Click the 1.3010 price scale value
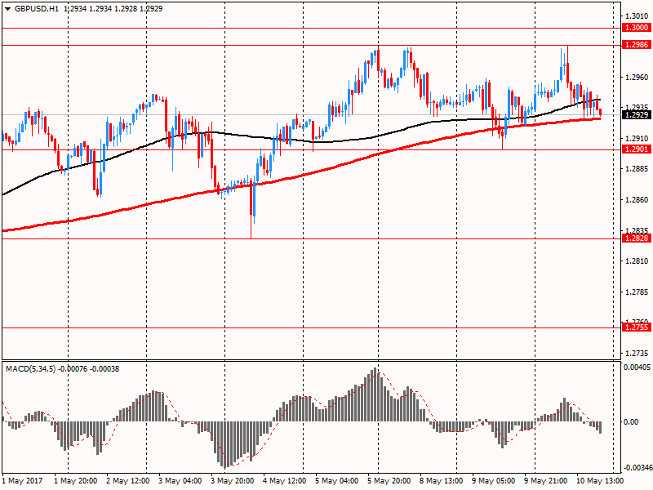The width and height of the screenshot is (653, 490). pyautogui.click(x=637, y=16)
